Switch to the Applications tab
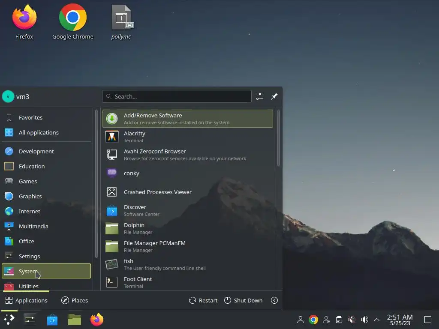This screenshot has width=439, height=329. (26, 300)
